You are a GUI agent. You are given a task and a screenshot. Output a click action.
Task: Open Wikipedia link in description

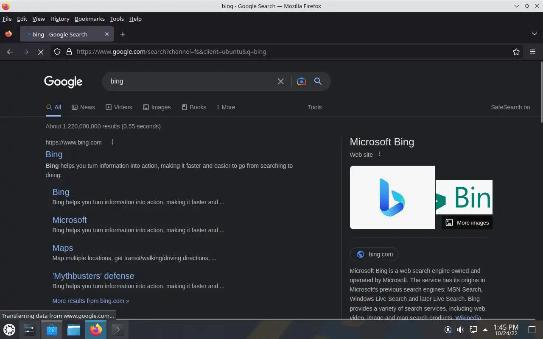[468, 317]
